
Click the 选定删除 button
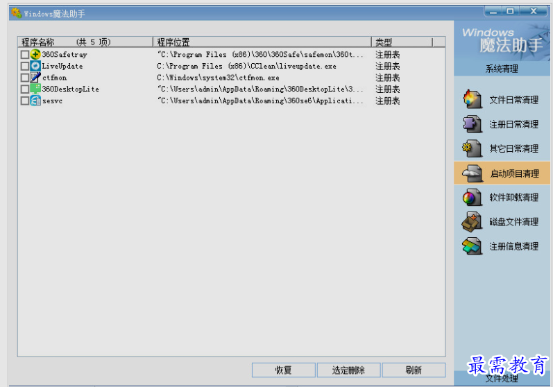348,370
